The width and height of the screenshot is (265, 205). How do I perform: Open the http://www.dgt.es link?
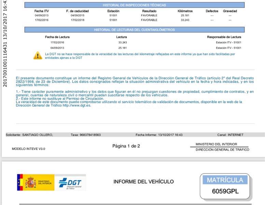[77, 105]
